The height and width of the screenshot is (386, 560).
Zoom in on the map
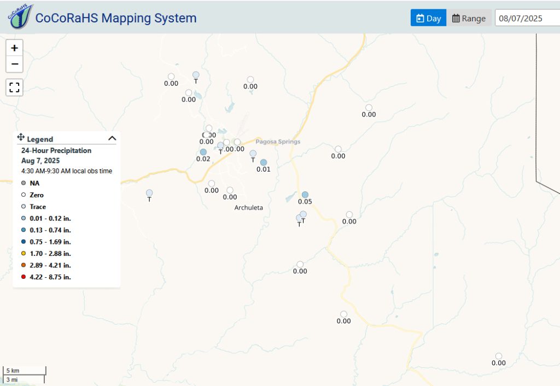pyautogui.click(x=14, y=48)
